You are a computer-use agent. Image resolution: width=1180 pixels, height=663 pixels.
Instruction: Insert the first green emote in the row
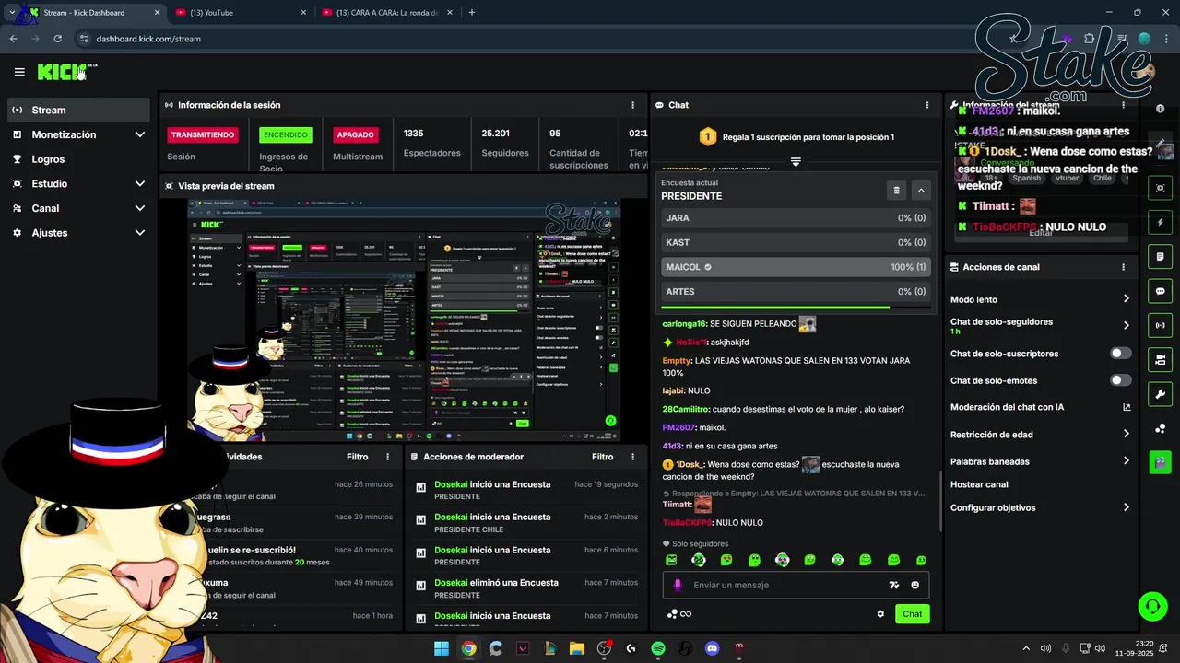(671, 560)
